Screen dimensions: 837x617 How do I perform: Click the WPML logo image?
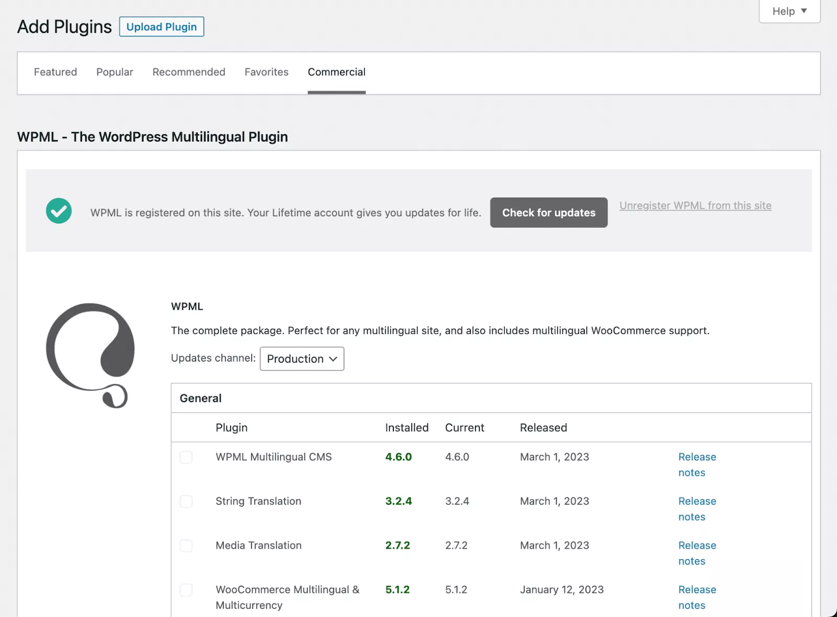[90, 355]
